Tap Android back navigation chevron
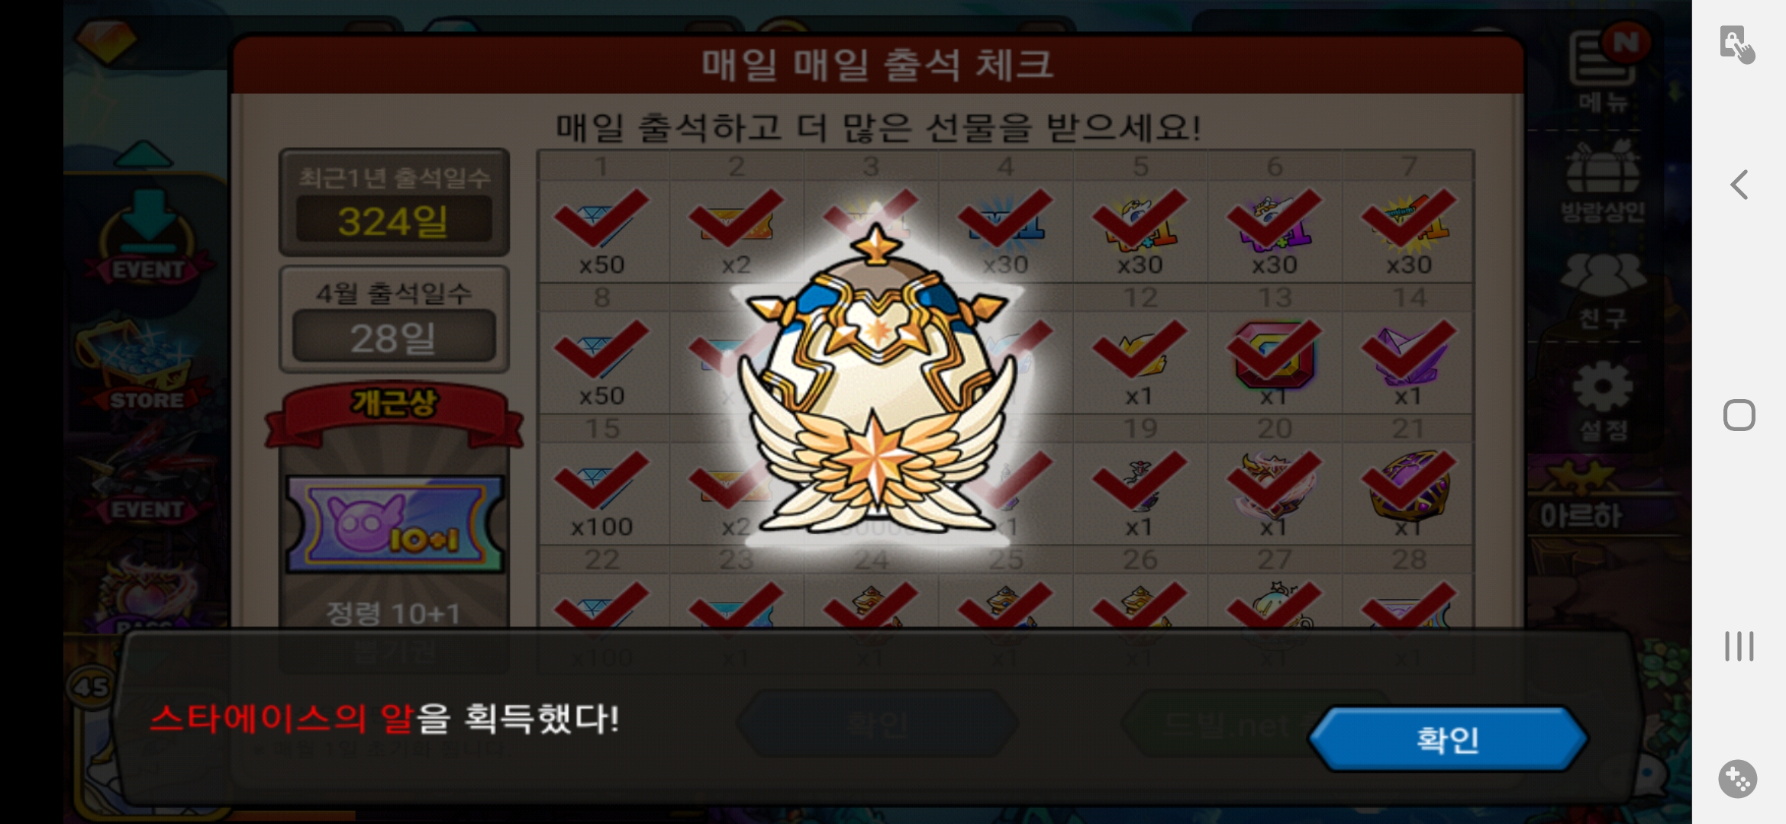 [x=1739, y=185]
